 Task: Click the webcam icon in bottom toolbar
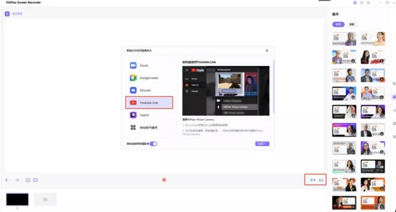coord(17,180)
